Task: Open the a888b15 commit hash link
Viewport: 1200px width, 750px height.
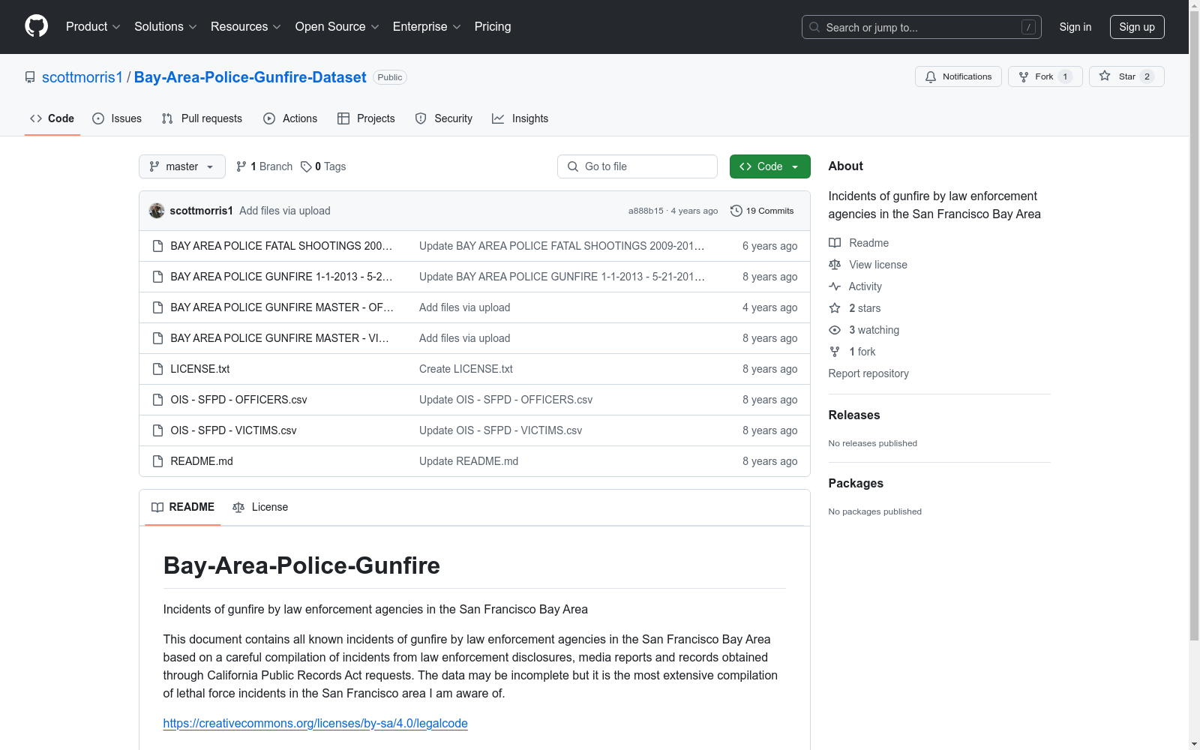Action: coord(646,211)
